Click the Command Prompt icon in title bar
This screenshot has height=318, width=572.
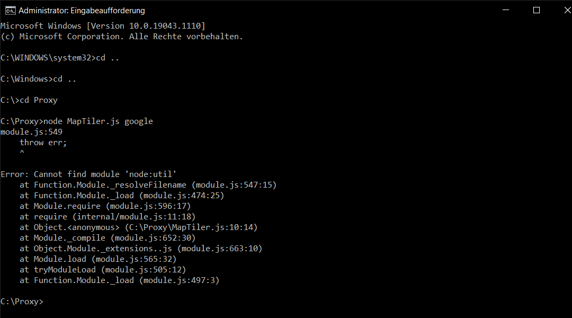pos(9,10)
